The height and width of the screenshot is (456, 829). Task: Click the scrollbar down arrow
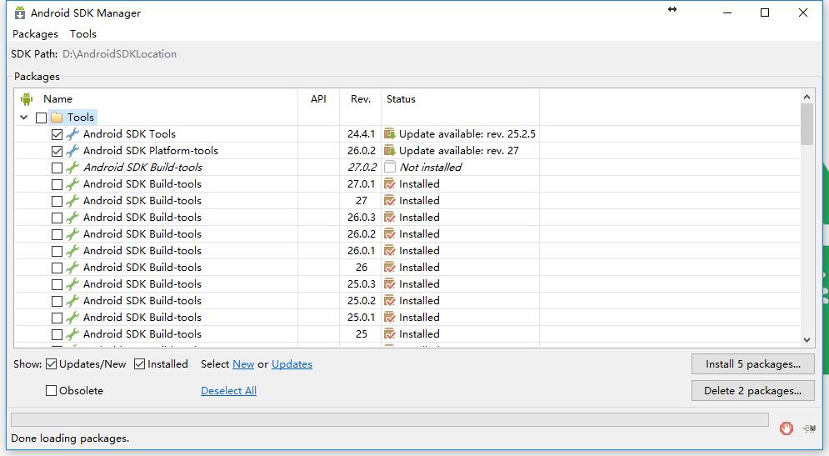tap(807, 340)
